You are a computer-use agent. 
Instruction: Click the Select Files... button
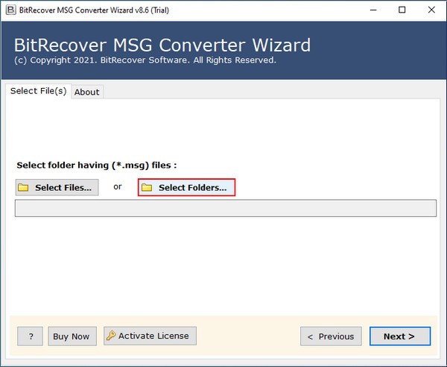click(x=57, y=187)
